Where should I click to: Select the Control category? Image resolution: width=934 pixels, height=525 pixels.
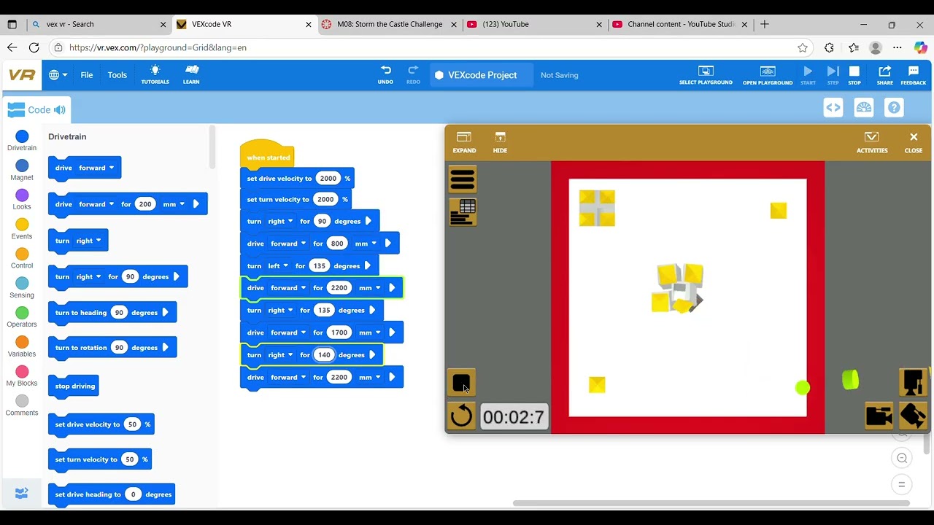click(x=22, y=259)
